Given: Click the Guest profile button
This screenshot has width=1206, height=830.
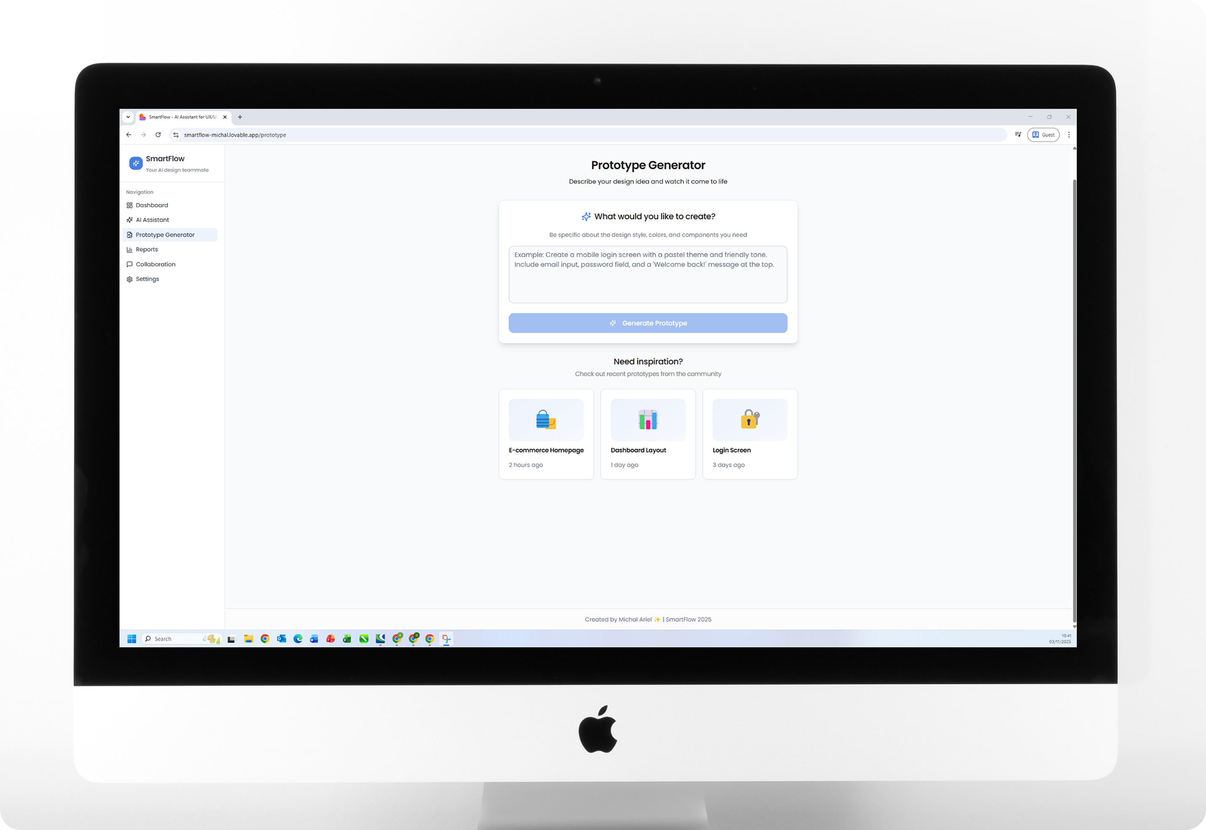Looking at the screenshot, I should [1043, 135].
